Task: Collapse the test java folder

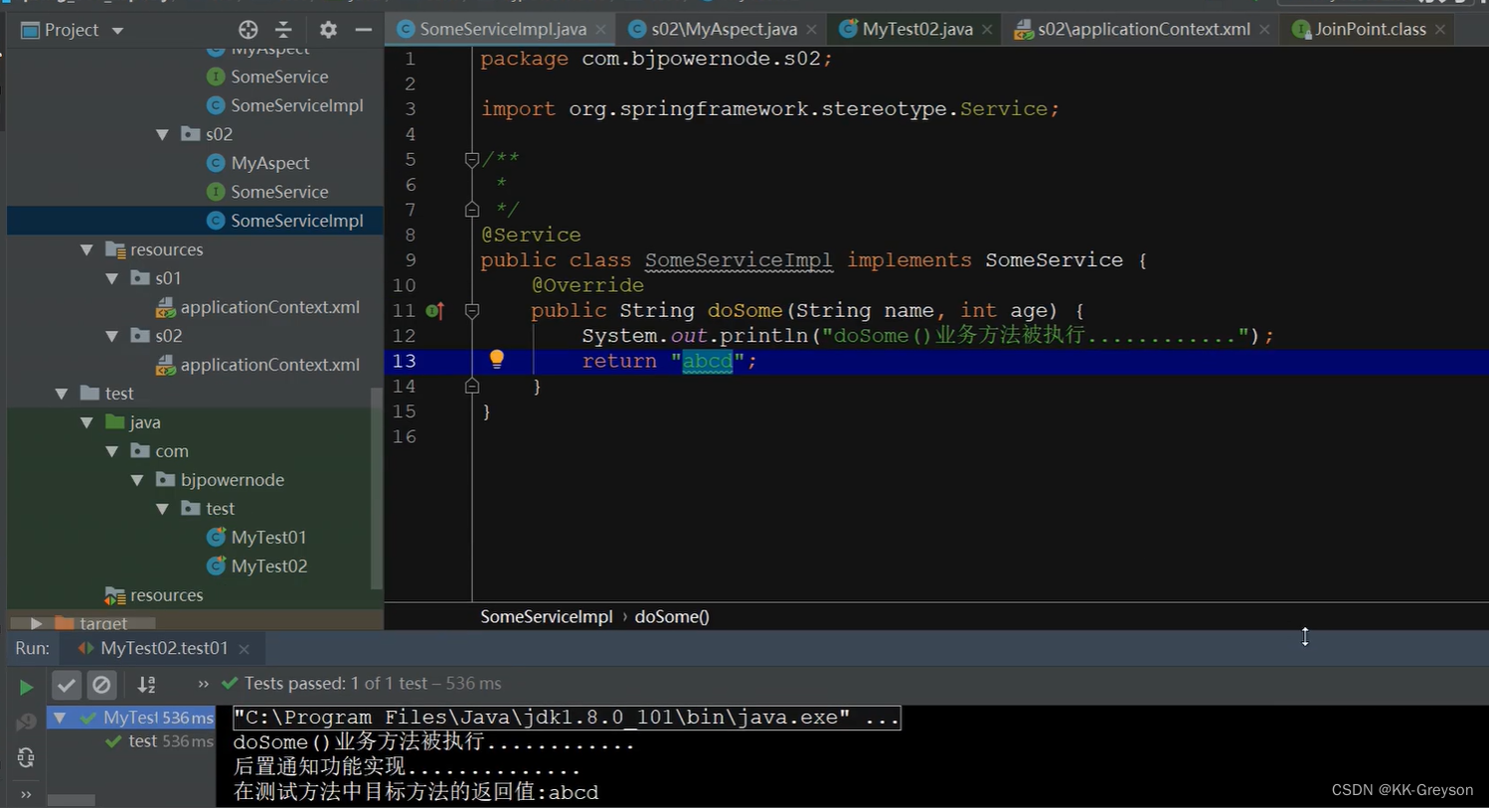Action: coord(87,422)
